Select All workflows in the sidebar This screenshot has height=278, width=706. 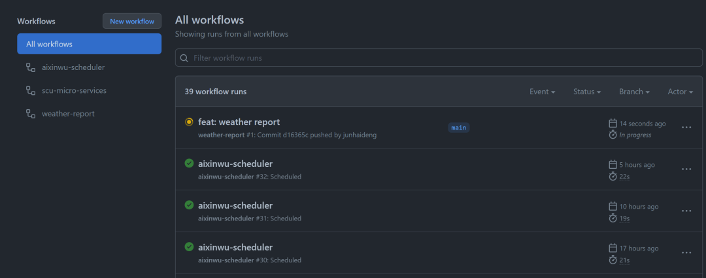(89, 44)
